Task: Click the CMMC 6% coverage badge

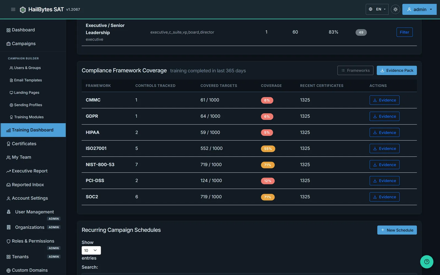Action: (x=267, y=100)
